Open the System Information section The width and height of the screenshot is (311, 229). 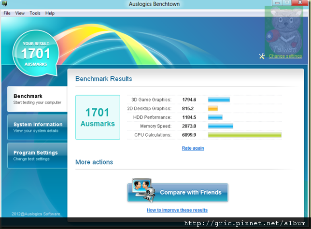click(37, 127)
